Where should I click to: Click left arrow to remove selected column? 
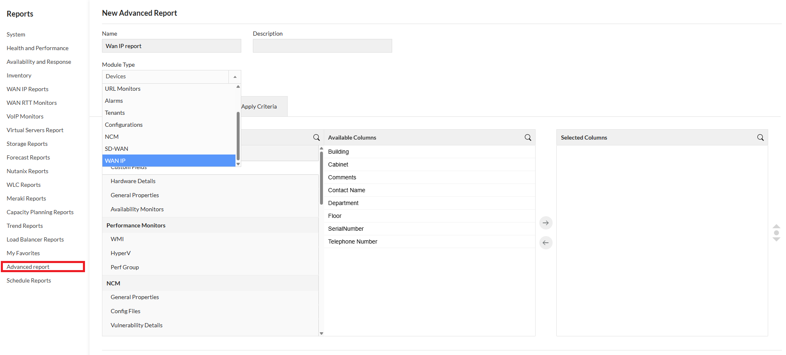click(x=546, y=243)
